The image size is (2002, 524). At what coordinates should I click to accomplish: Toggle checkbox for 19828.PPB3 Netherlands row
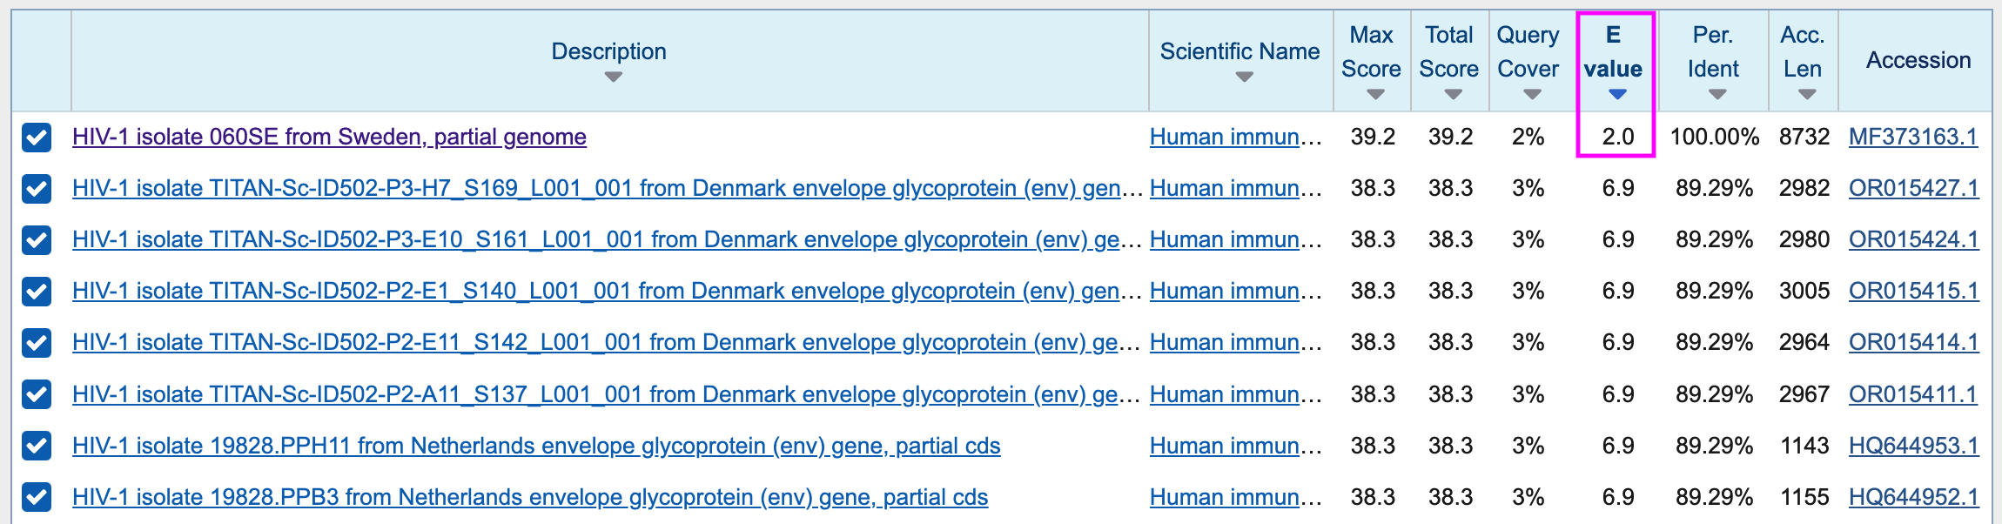(x=37, y=497)
